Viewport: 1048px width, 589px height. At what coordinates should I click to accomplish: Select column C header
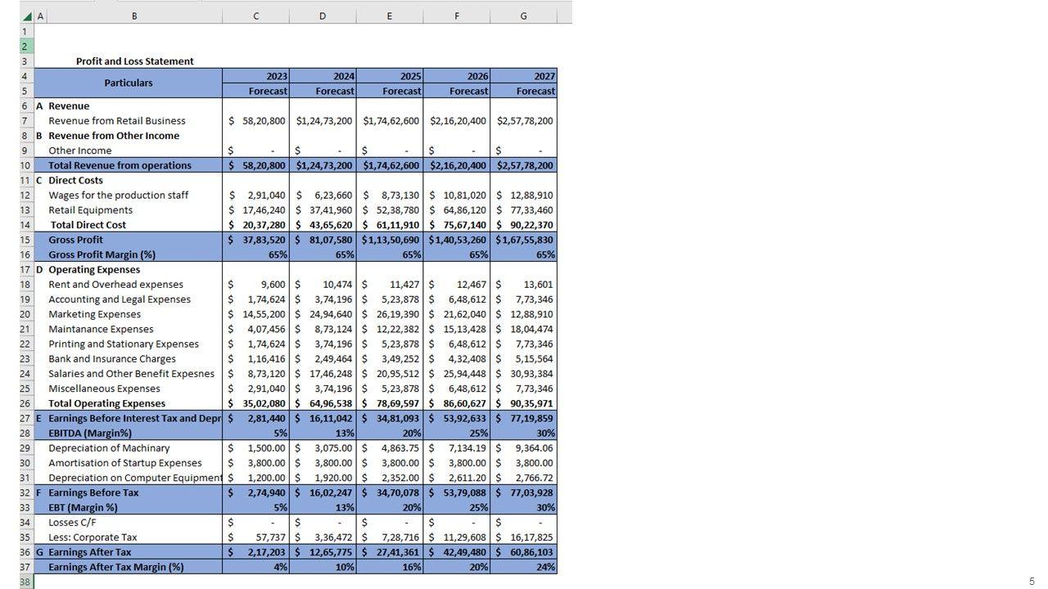[x=255, y=16]
